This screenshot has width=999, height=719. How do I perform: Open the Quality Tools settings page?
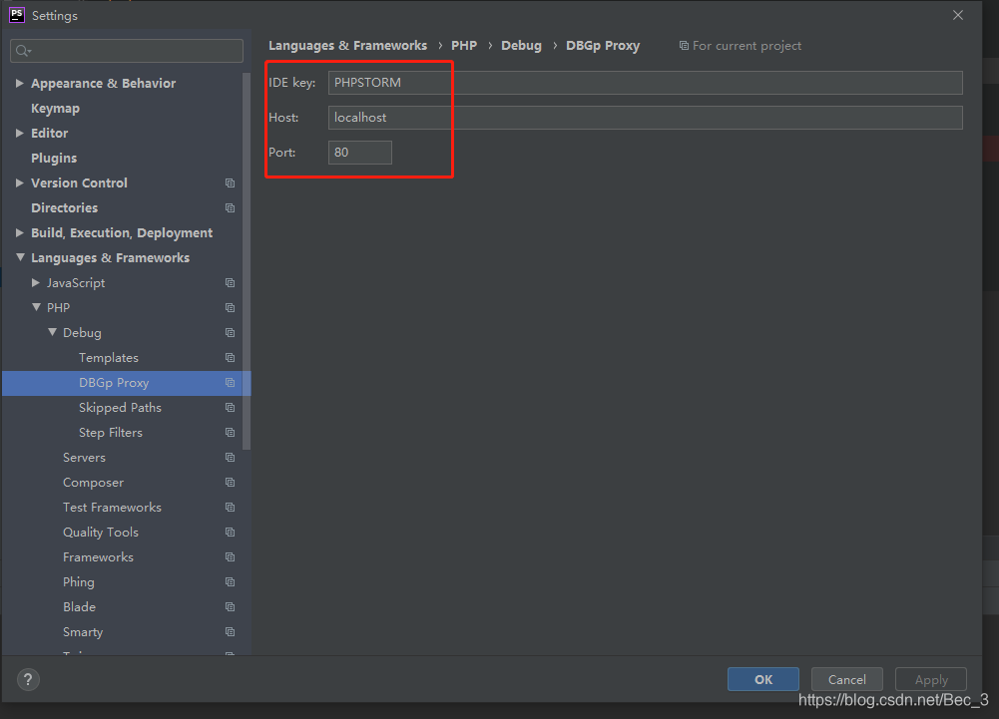pyautogui.click(x=101, y=533)
